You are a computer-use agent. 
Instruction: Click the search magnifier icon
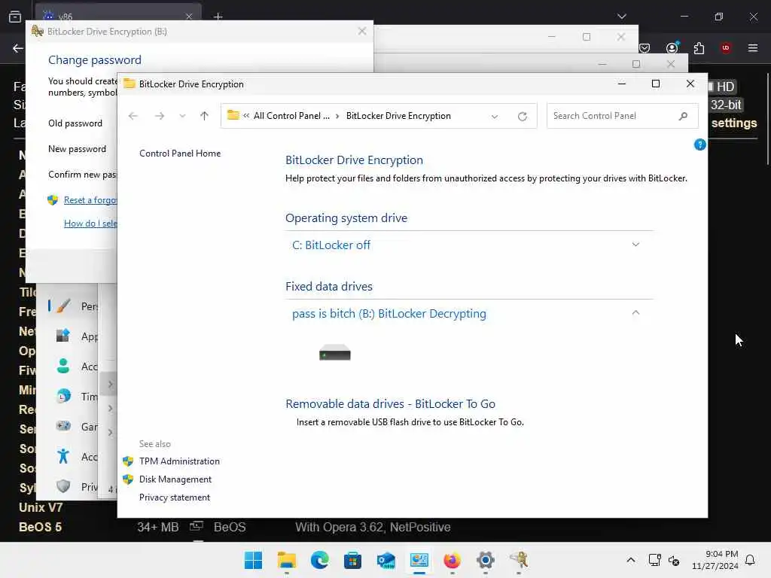pos(683,116)
